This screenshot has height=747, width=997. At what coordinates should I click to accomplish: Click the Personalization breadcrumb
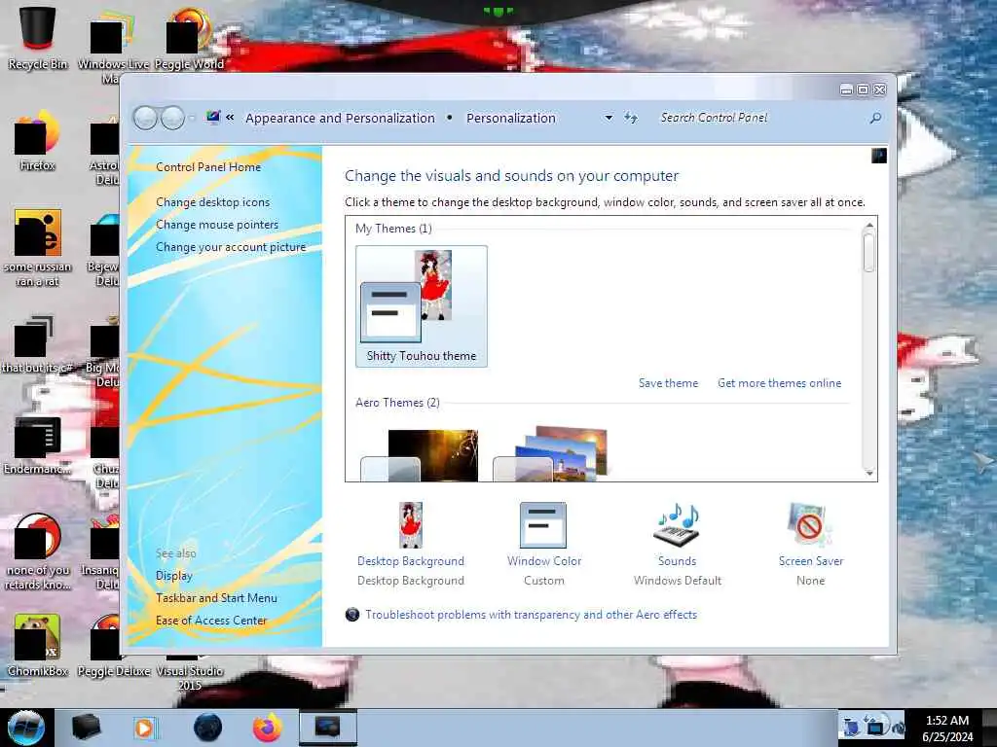[x=510, y=118]
